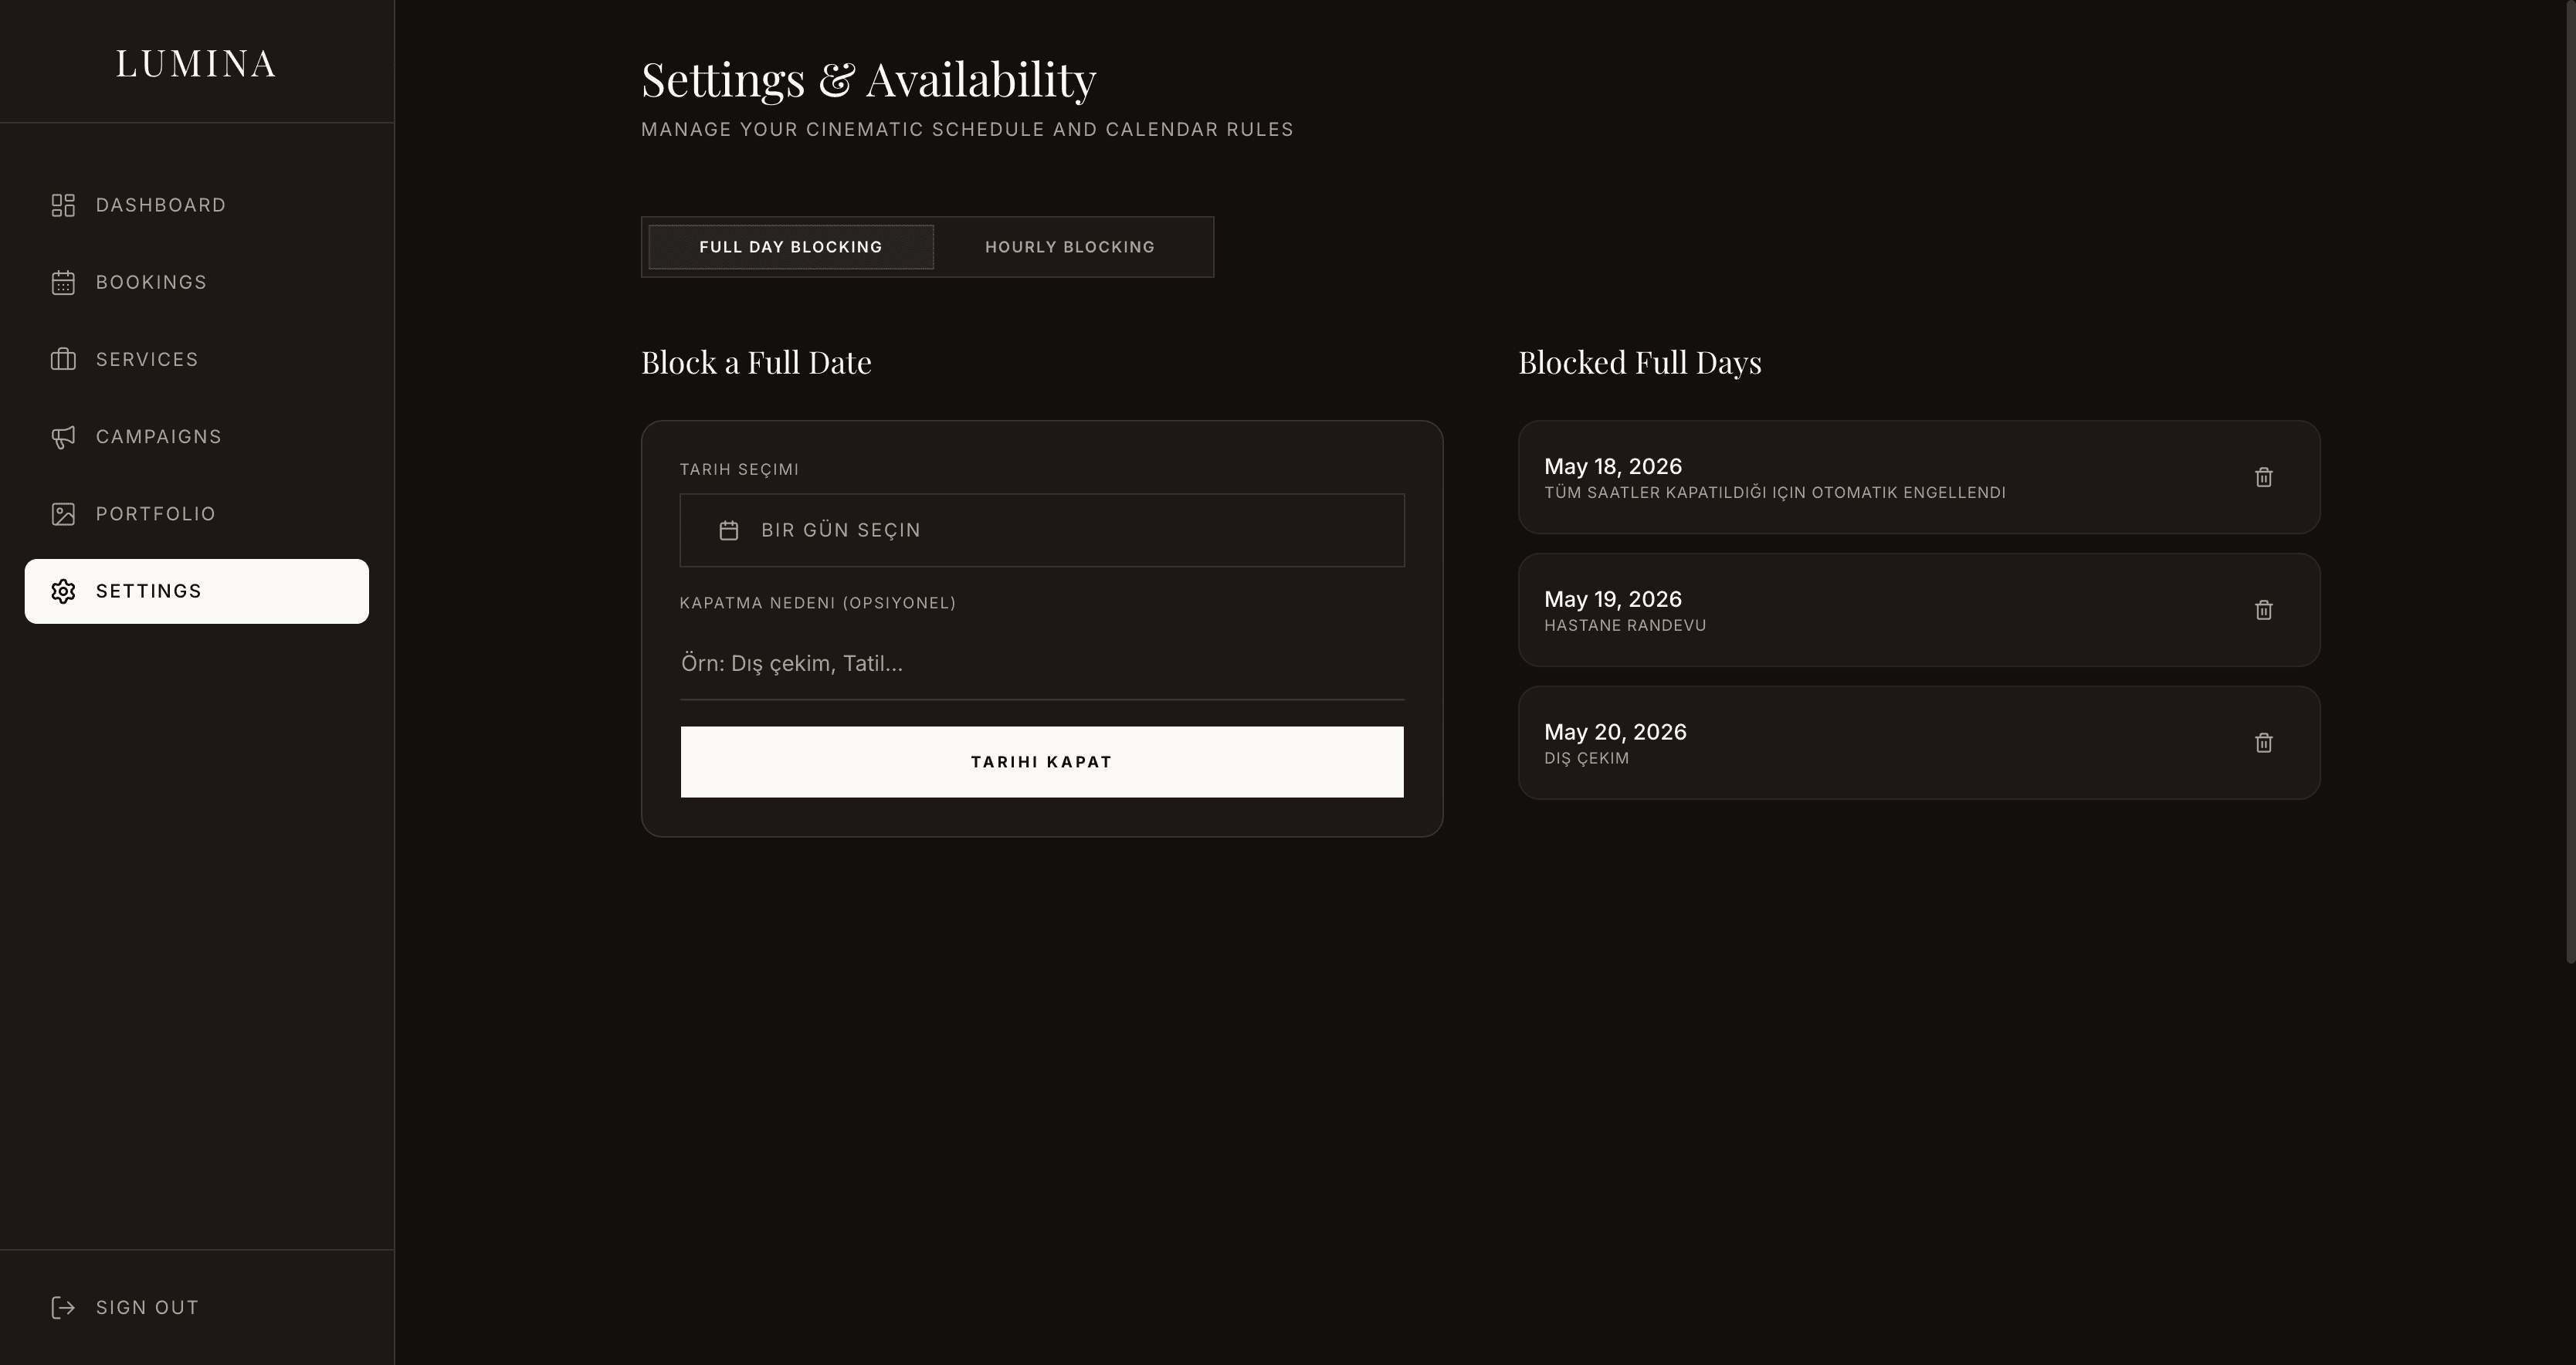Click the 'Blocked Full Days' heading
The image size is (2576, 1365).
1640,362
